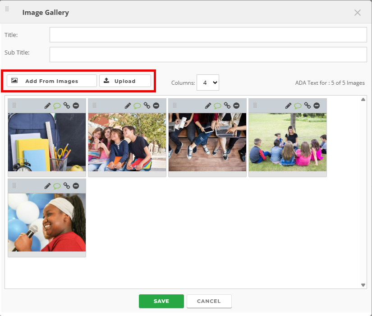Open ADA text bubble for children on grass image

[x=298, y=105]
